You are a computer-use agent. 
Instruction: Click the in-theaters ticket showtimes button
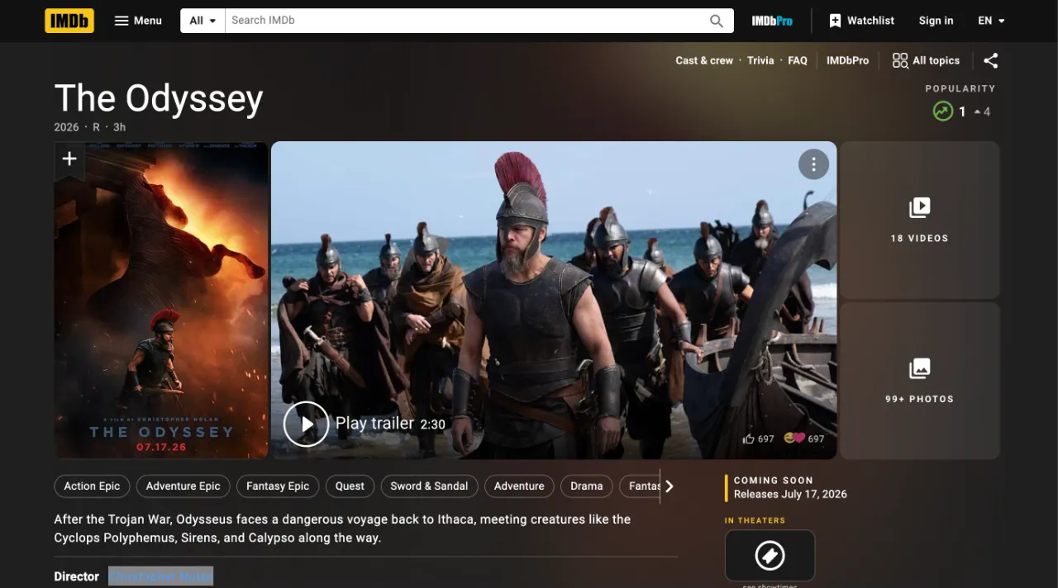pos(770,556)
